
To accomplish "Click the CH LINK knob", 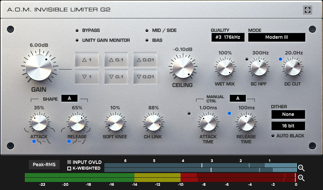I will pyautogui.click(x=153, y=123).
